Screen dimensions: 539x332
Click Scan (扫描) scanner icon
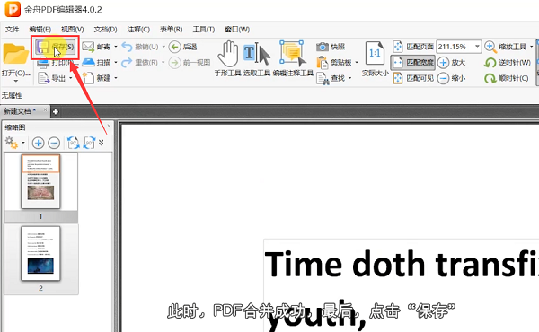tap(88, 62)
